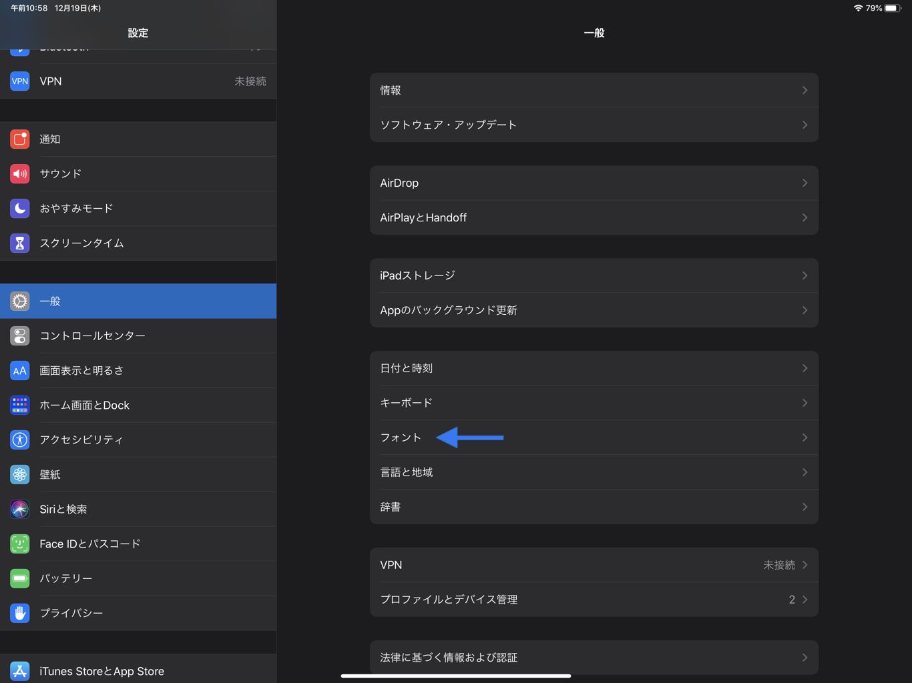Select バッテリー in sidebar

(138, 578)
